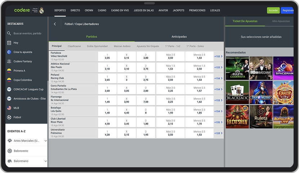Bet on draw 3,10 Atlético Nacional match

coord(126,67)
